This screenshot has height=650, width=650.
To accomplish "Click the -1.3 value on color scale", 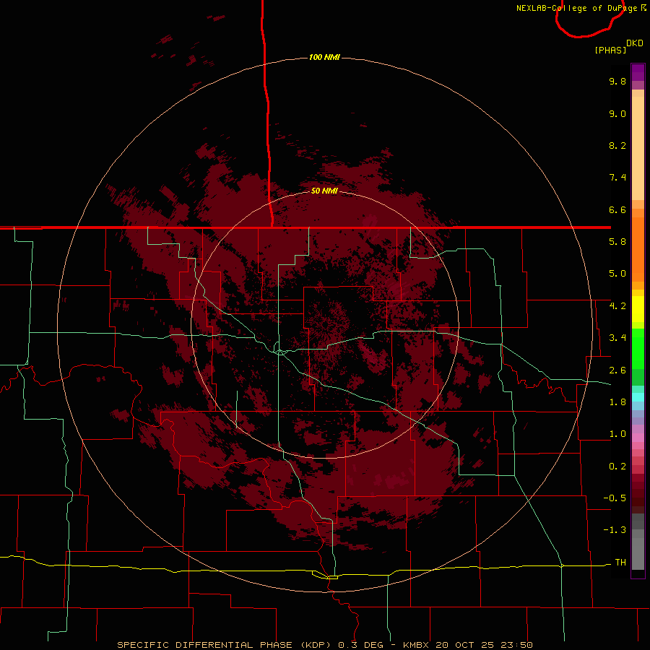I will [x=615, y=530].
